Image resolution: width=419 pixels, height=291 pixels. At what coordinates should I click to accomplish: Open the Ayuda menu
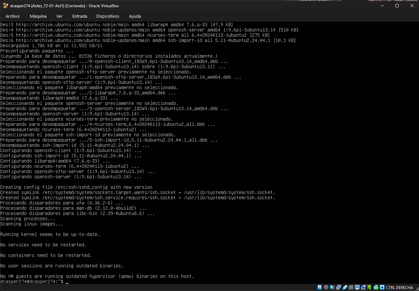pos(135,16)
